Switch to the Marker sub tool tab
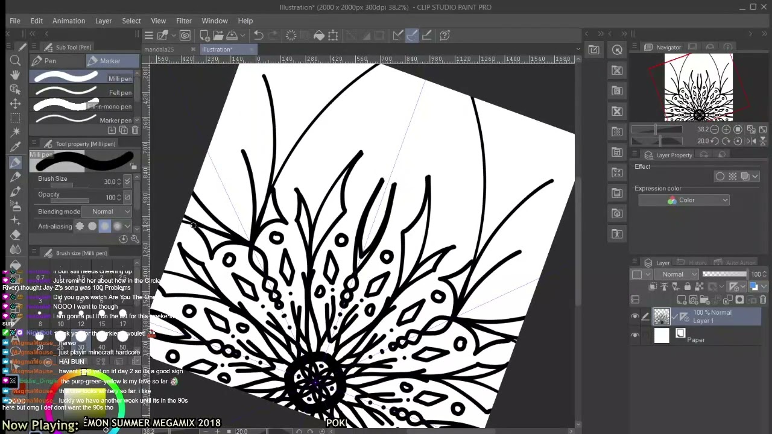This screenshot has width=772, height=434. (x=112, y=61)
